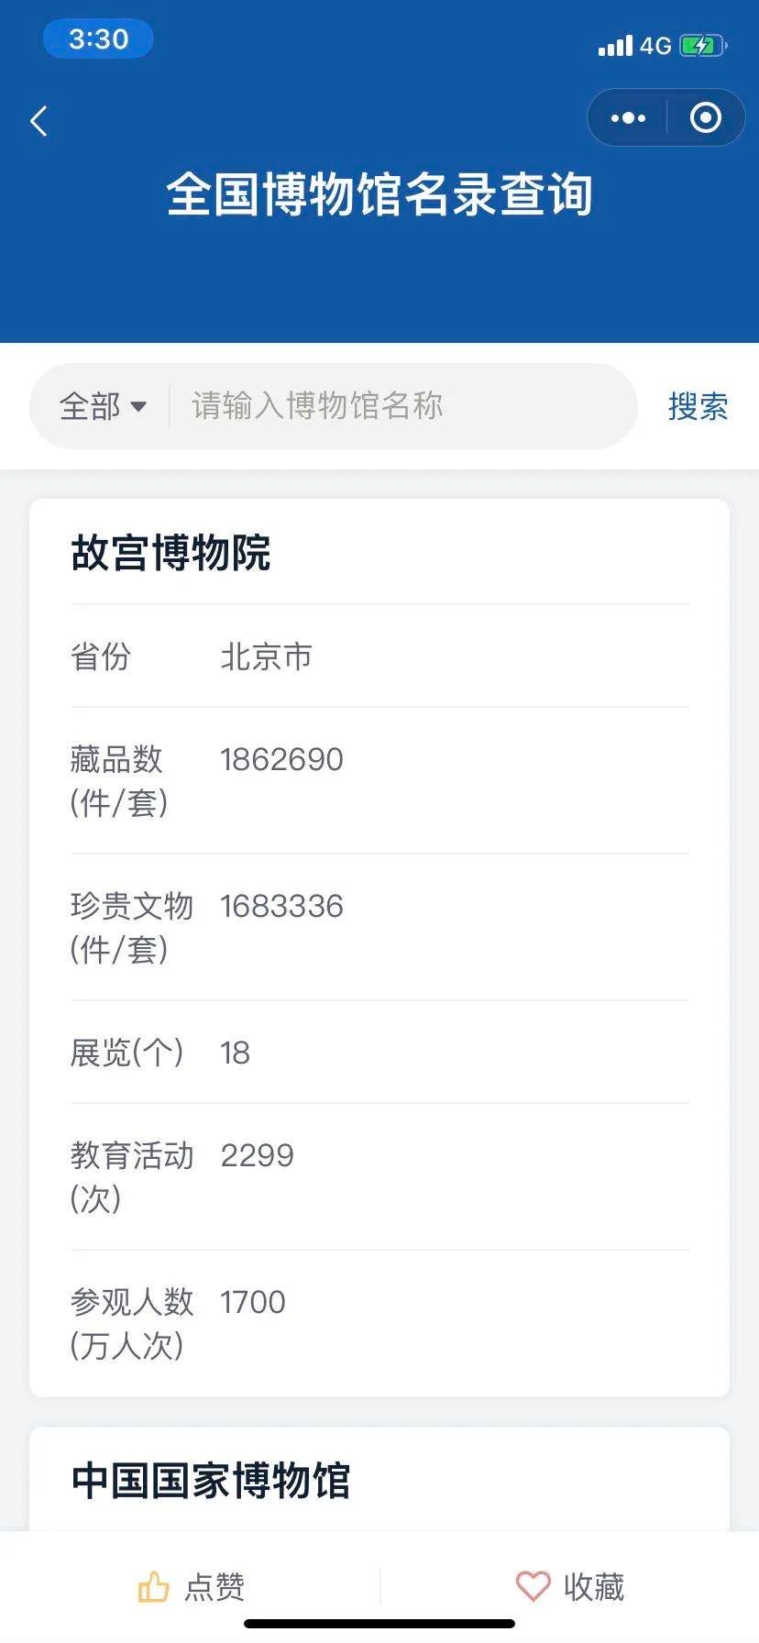Image resolution: width=759 pixels, height=1643 pixels.
Task: Tap the heart favorite icon
Action: [533, 1586]
